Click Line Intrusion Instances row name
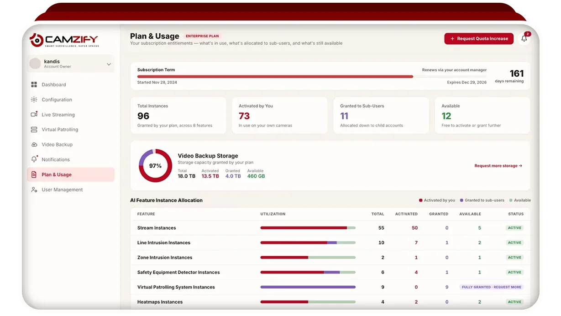The width and height of the screenshot is (561, 316). (164, 243)
